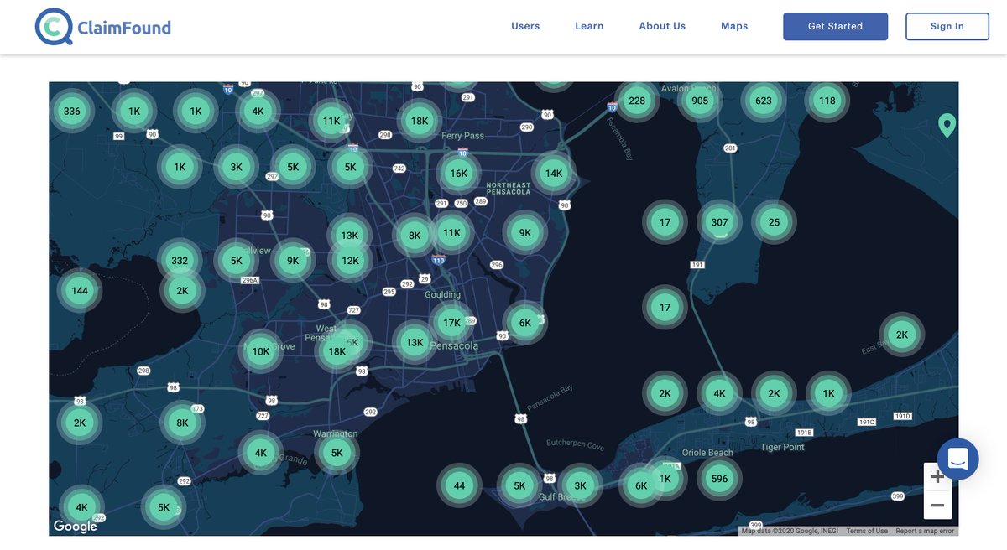Select the 44 cluster marker

pos(459,485)
